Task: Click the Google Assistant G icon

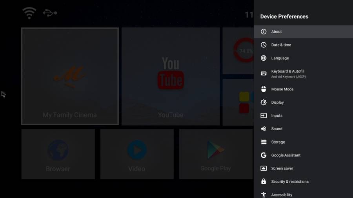Action: click(264, 155)
